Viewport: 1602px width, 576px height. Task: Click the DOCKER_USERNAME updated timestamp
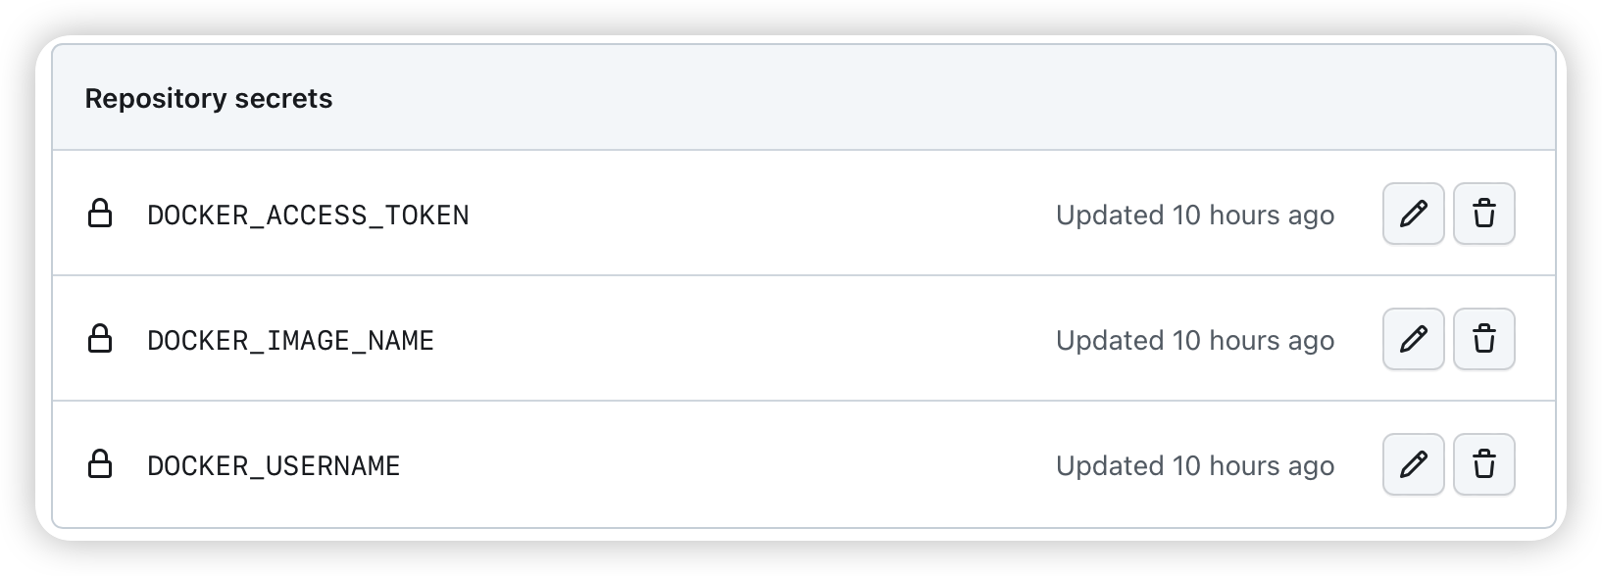point(1194,466)
